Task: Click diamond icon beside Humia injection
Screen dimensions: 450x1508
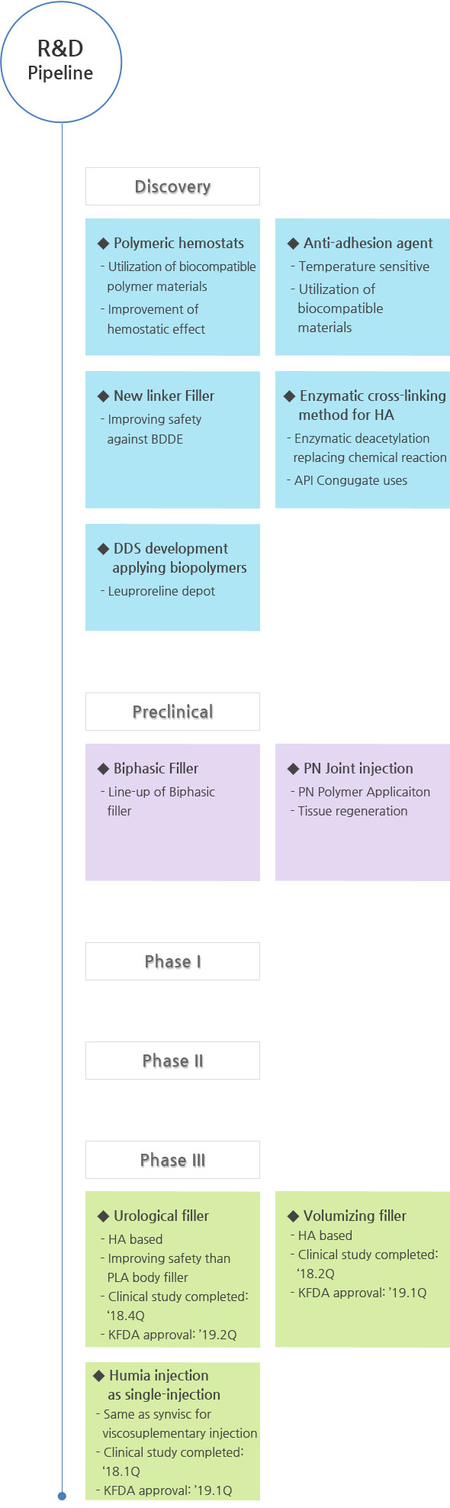Action: click(x=98, y=1376)
